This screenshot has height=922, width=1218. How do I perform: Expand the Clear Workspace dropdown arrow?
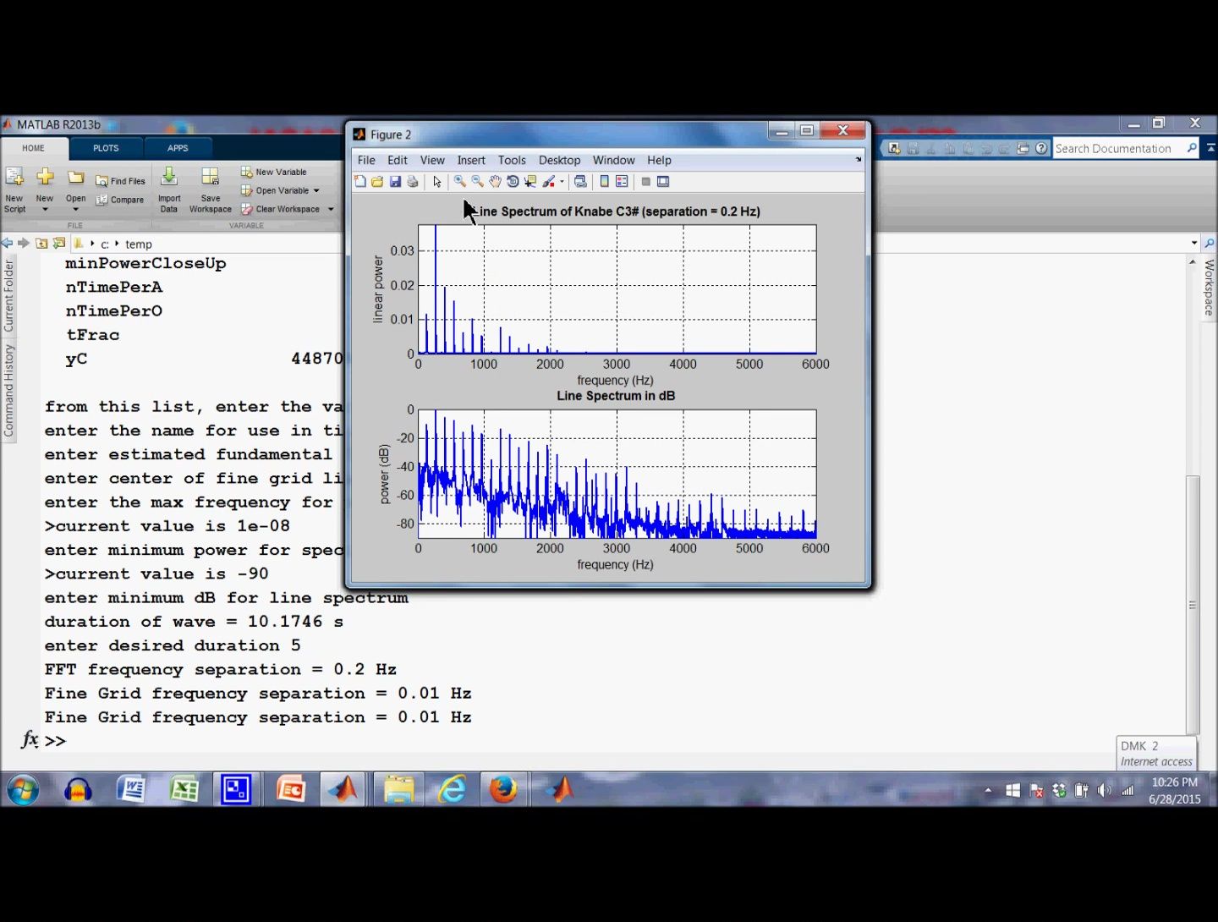331,210
